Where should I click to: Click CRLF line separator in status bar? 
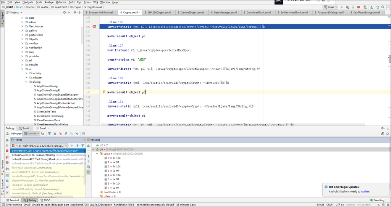[329, 204]
